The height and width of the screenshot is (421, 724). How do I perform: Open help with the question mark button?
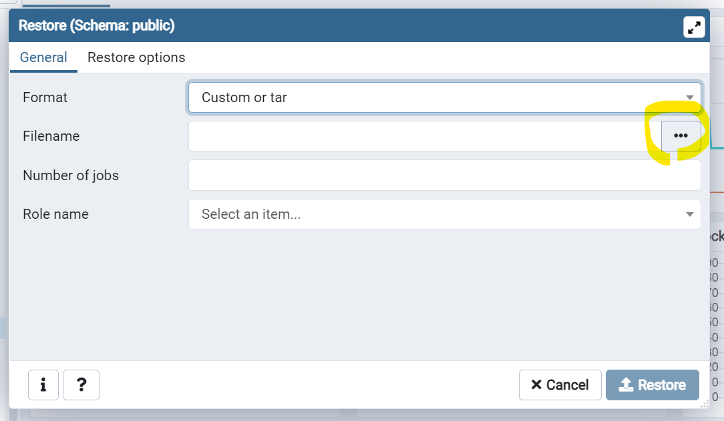(x=81, y=385)
